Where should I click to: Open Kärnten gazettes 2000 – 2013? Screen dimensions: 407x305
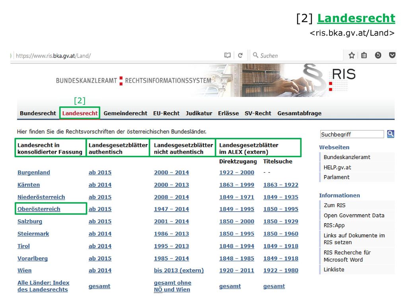171,185
